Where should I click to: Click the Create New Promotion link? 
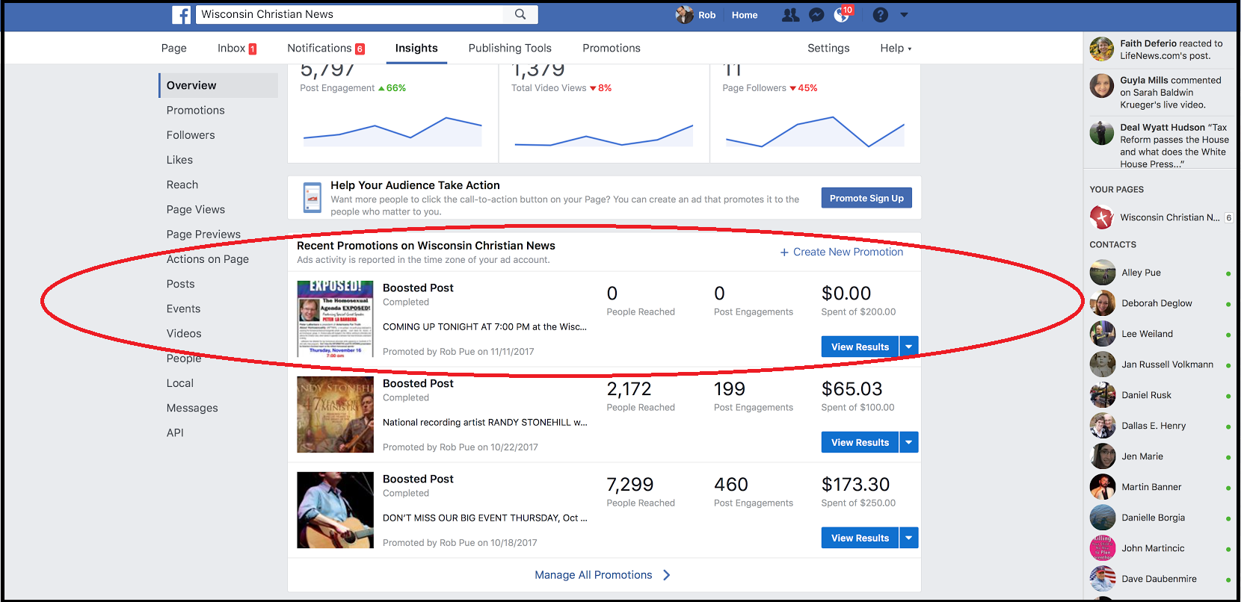tap(841, 252)
